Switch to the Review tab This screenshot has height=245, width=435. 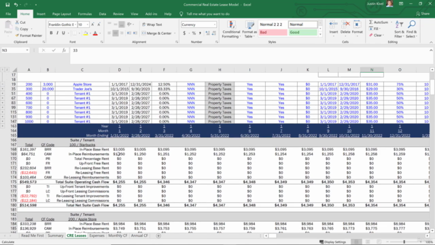pos(118,14)
